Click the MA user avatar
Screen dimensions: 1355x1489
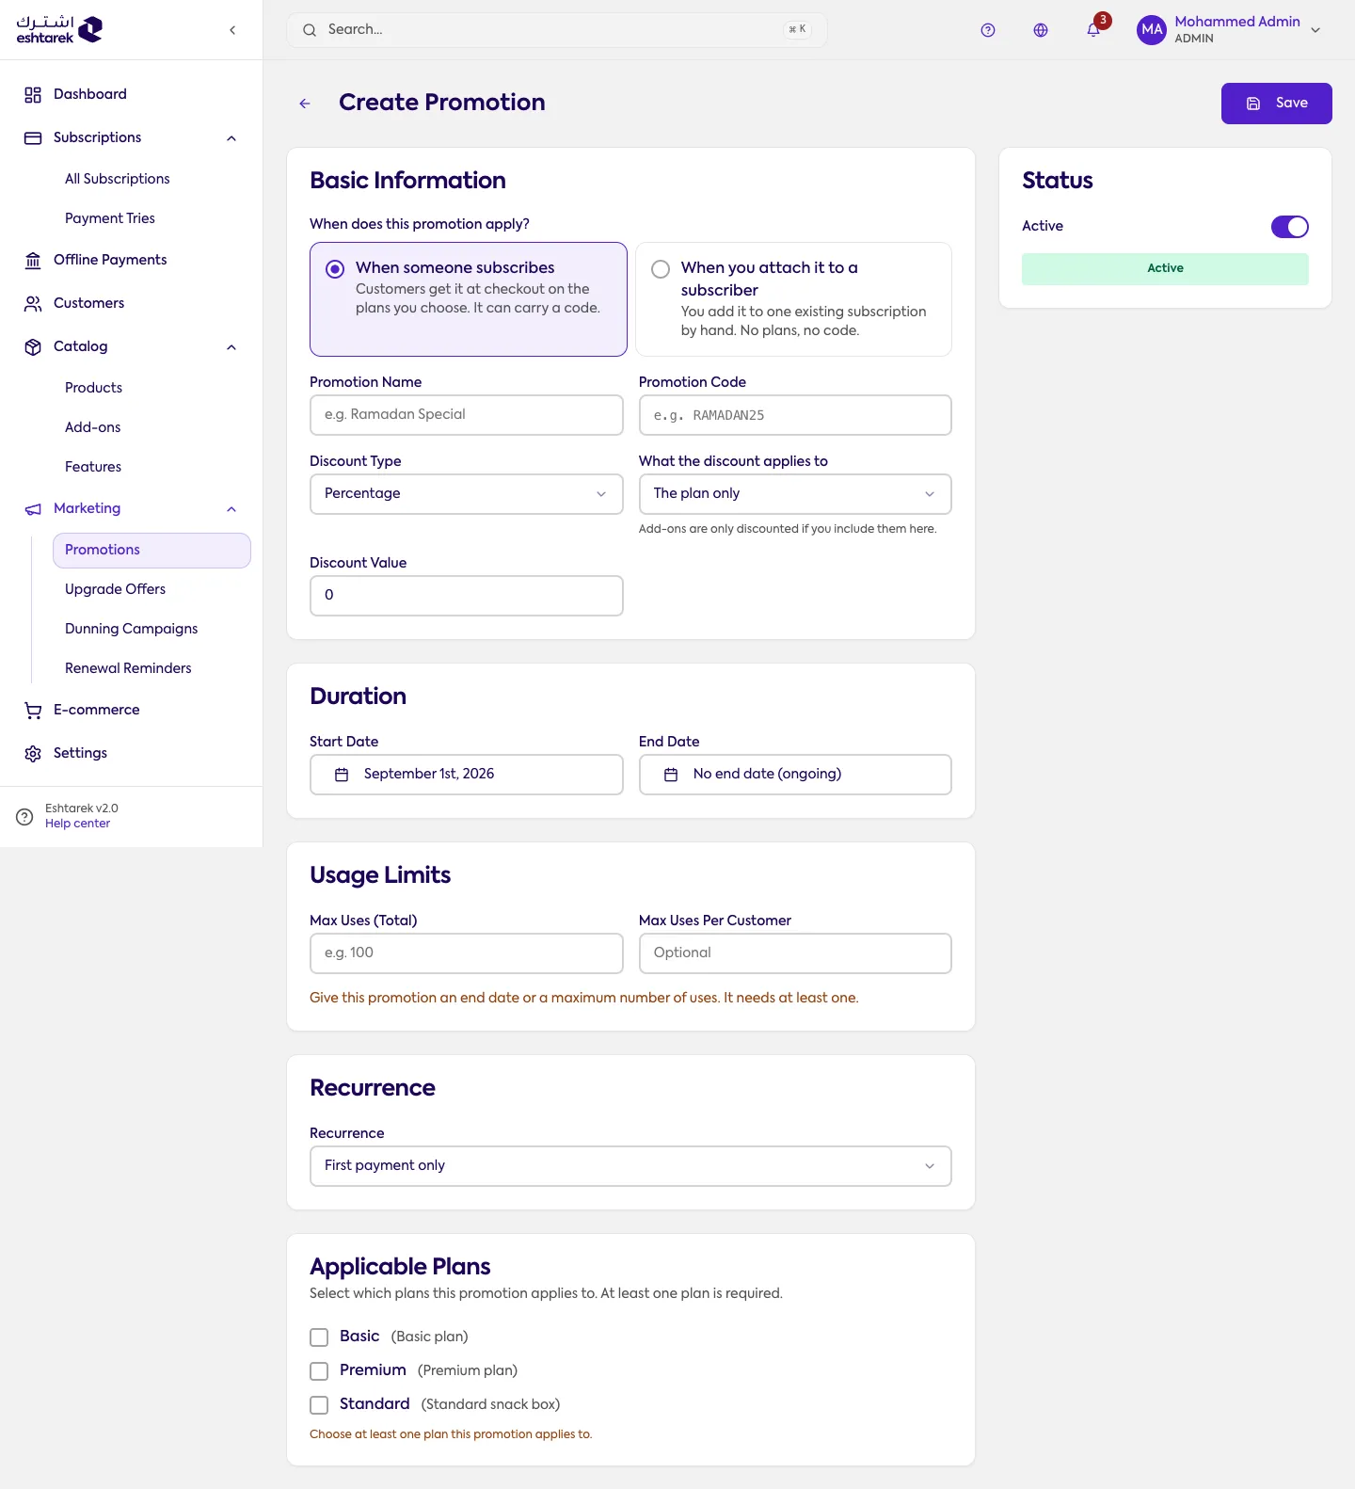pos(1152,30)
